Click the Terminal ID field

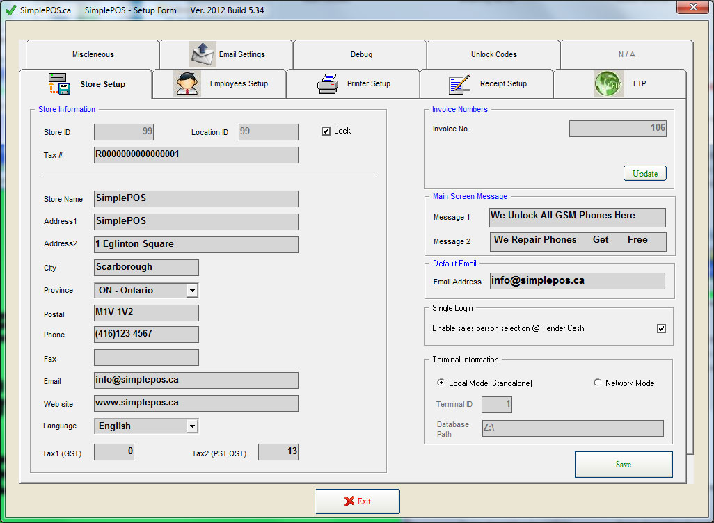(497, 405)
